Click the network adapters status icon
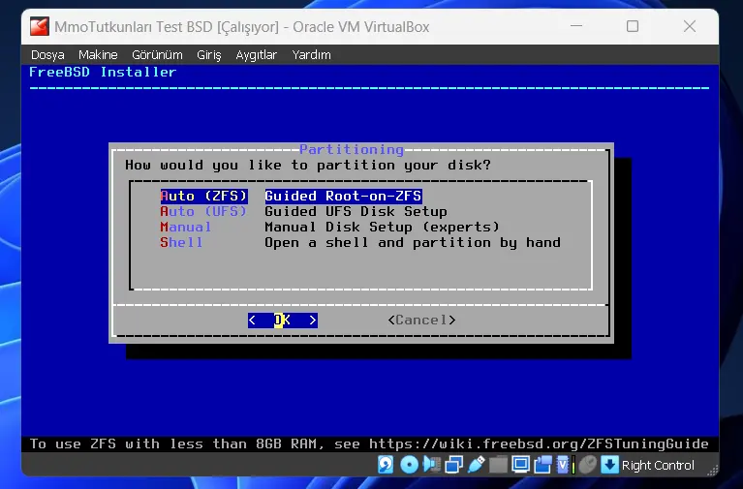This screenshot has height=489, width=743. pyautogui.click(x=453, y=465)
